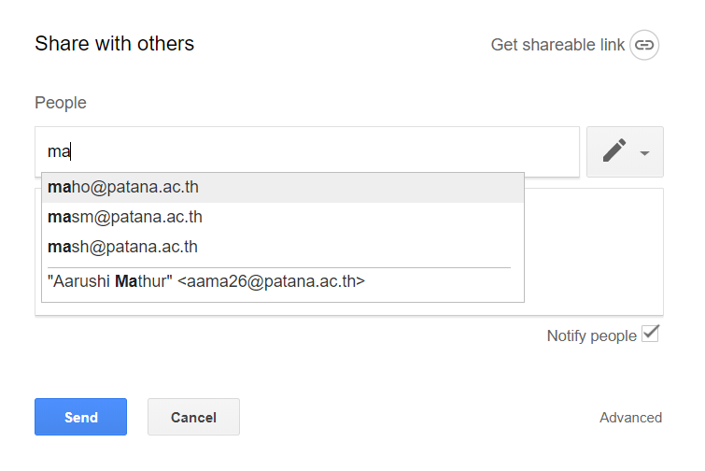Screen dimensions: 705x471
Task: Click the chain link icon
Action: coord(644,45)
